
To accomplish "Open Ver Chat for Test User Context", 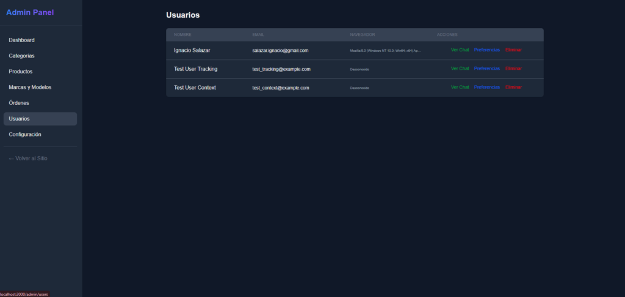I will click(460, 87).
